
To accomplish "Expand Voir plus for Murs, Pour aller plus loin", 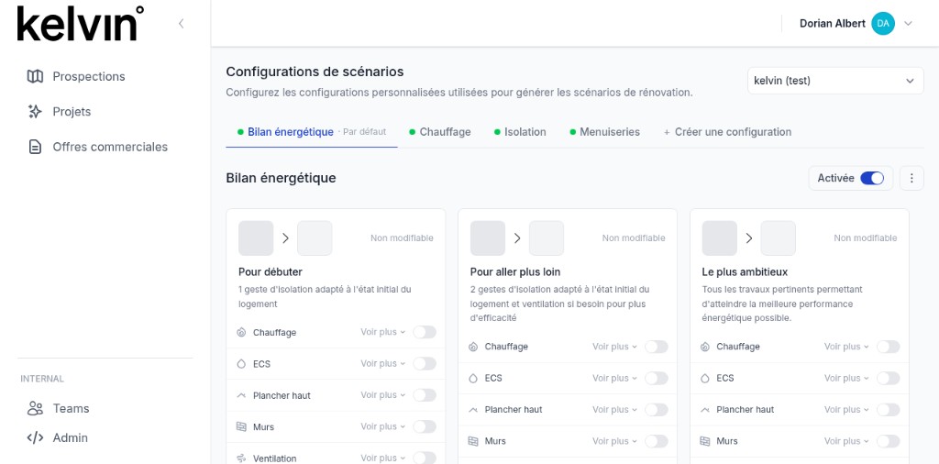I will (614, 441).
